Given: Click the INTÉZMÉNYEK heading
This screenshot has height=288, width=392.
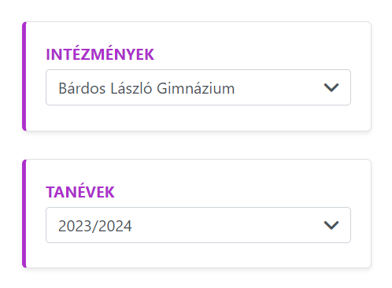Looking at the screenshot, I should click(100, 54).
